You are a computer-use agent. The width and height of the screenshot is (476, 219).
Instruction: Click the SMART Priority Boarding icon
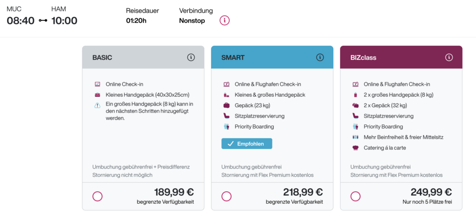pos(226,126)
